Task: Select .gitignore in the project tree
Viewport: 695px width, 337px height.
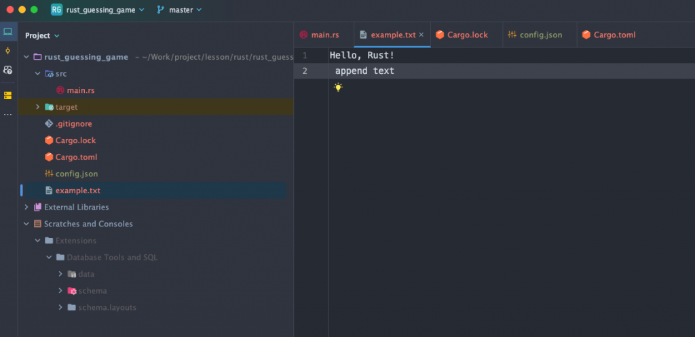Action: pos(73,124)
